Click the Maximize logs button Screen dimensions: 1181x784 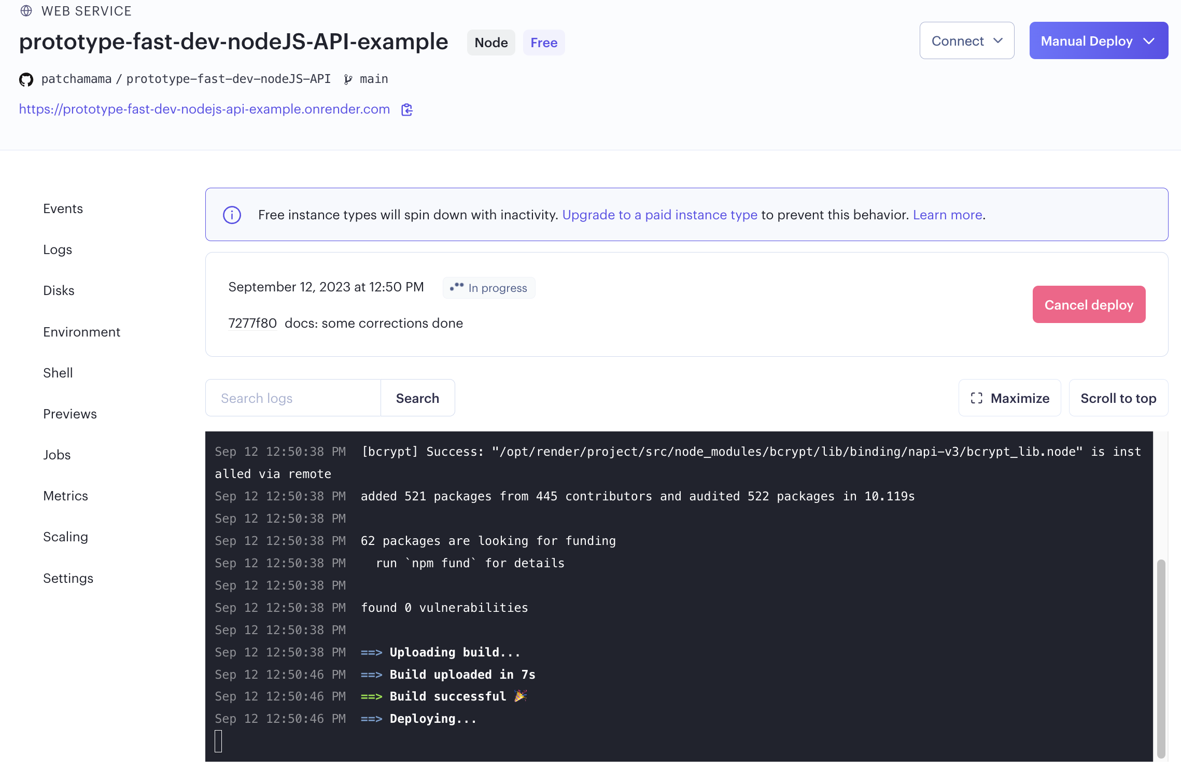click(x=1009, y=398)
